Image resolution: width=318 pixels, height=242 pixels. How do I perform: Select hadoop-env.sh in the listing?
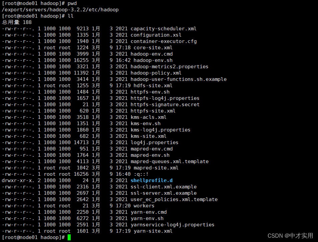click(x=153, y=60)
